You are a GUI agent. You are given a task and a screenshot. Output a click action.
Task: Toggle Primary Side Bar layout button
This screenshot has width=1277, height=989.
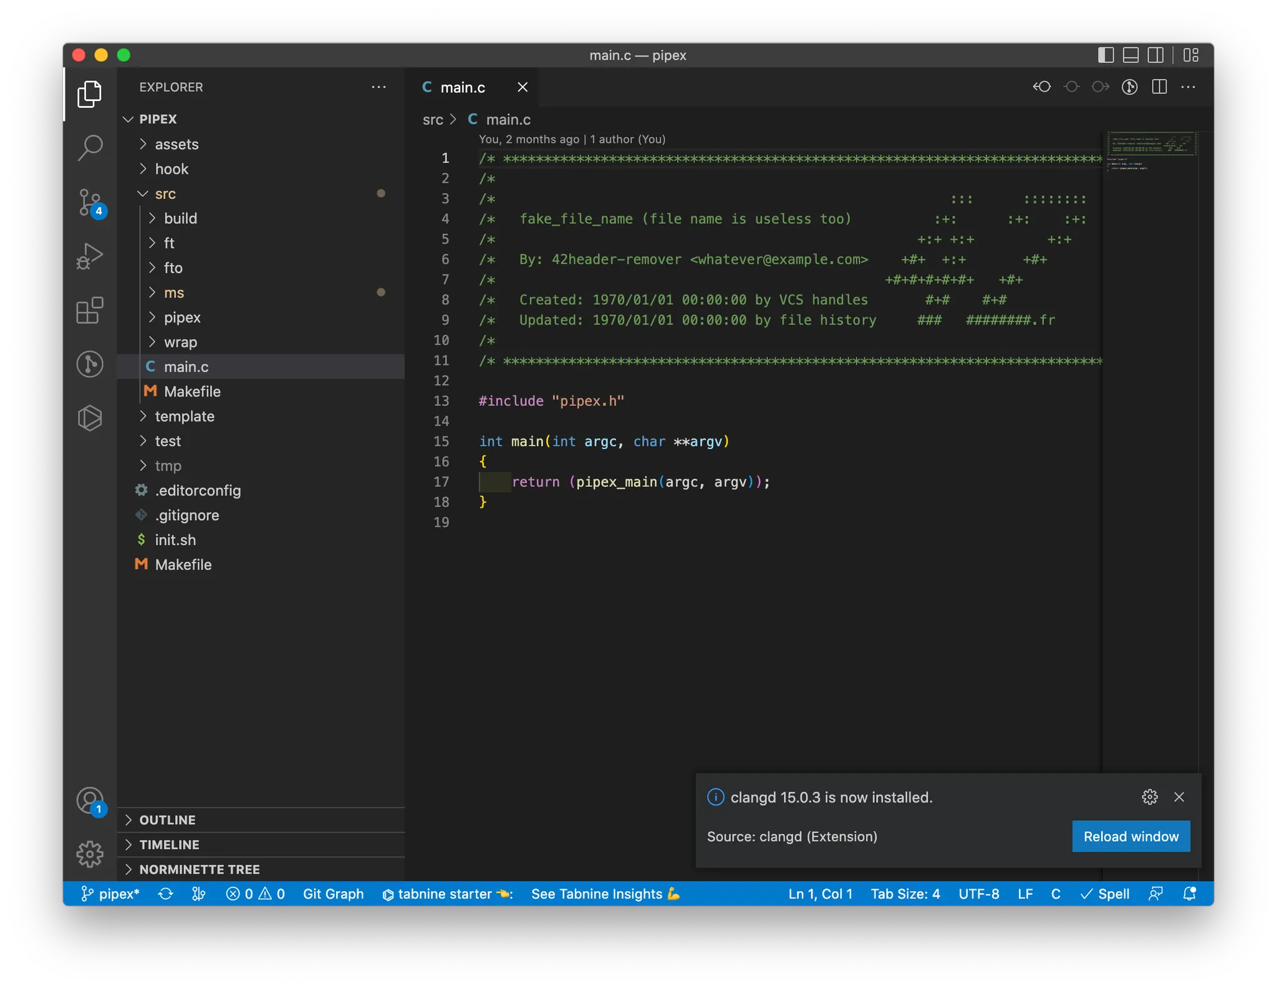(1106, 55)
